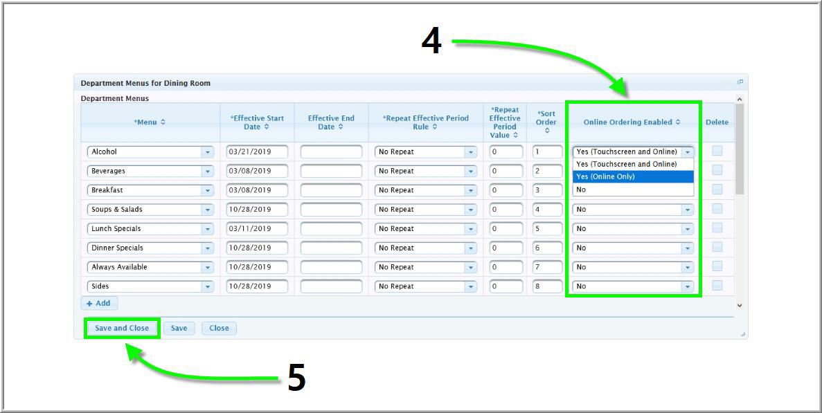The image size is (822, 413).
Task: Expand the Repeat Rule dropdown for Lunch Specials
Action: (471, 229)
